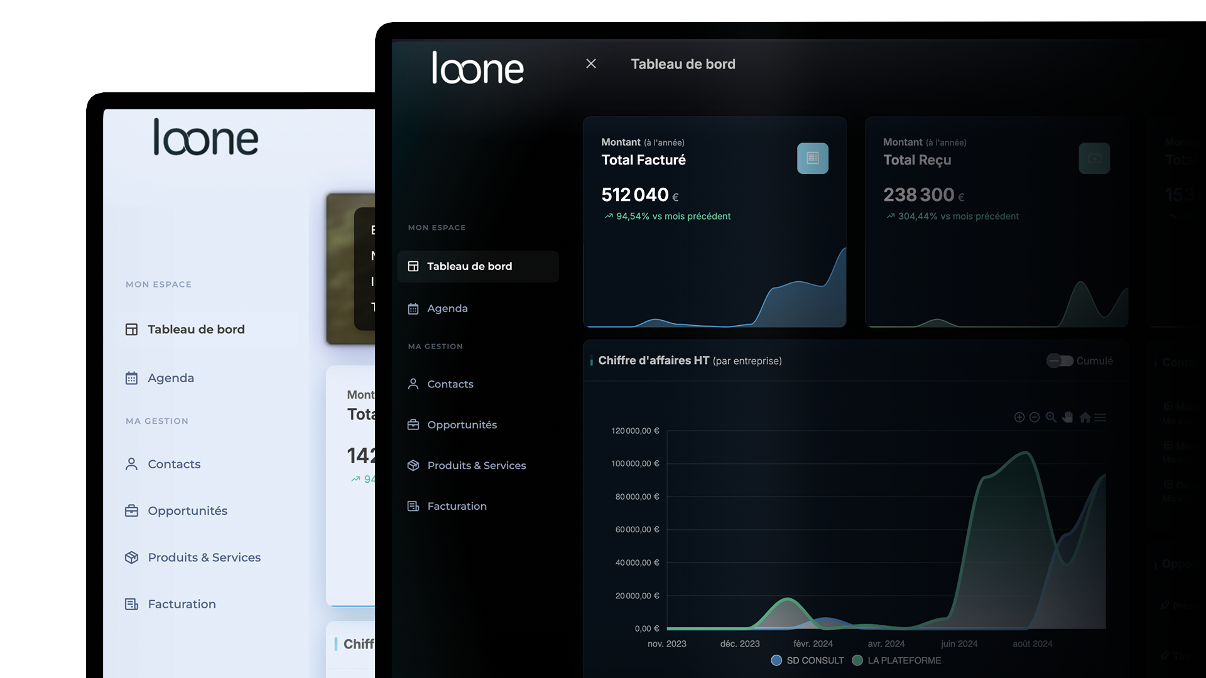
Task: Open Tableau de bord in the dark sidebar
Action: [477, 266]
